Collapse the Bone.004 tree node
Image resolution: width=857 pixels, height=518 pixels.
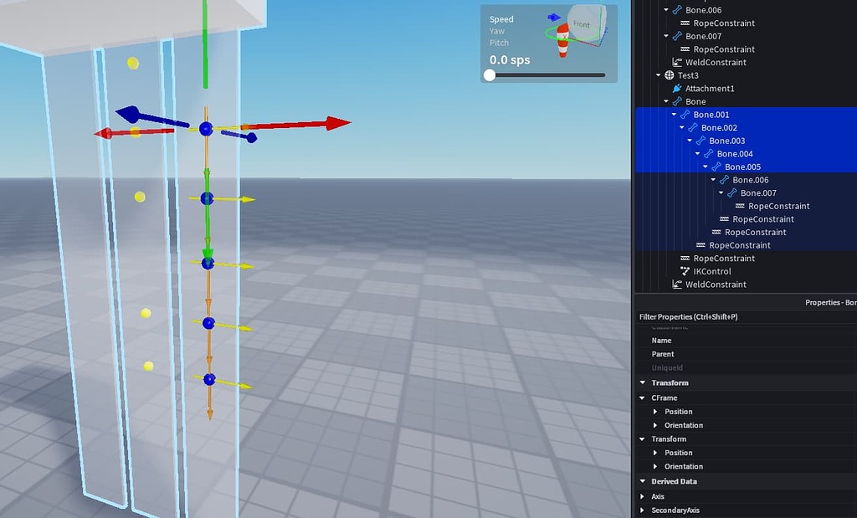(697, 154)
